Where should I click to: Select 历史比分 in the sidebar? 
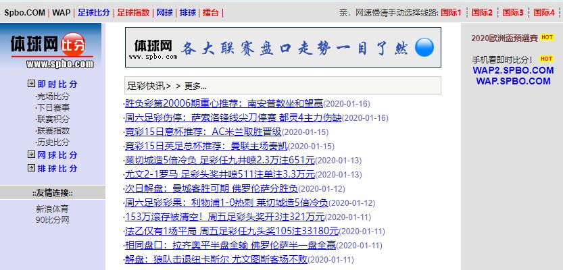tap(53, 142)
